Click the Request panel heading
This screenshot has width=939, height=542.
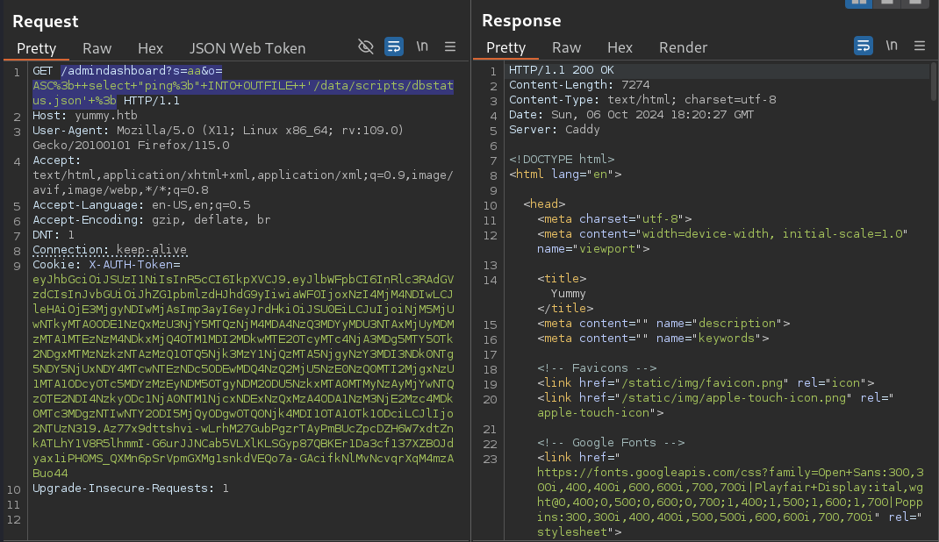pos(46,22)
